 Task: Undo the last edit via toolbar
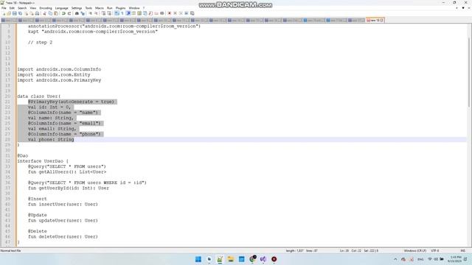(x=63, y=13)
